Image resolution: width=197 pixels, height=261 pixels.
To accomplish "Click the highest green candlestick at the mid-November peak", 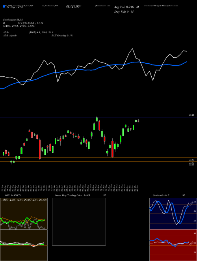I will point(97,119).
